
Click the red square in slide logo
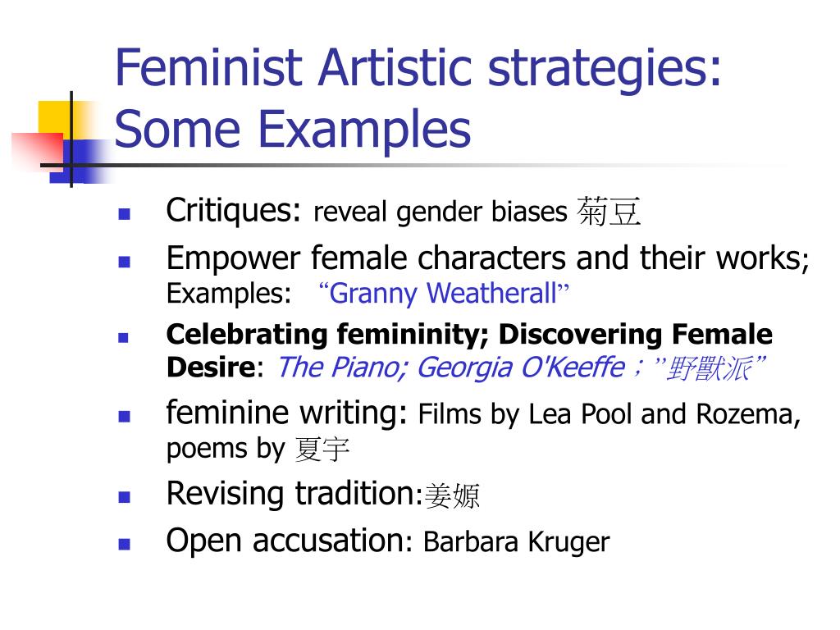pyautogui.click(x=38, y=150)
